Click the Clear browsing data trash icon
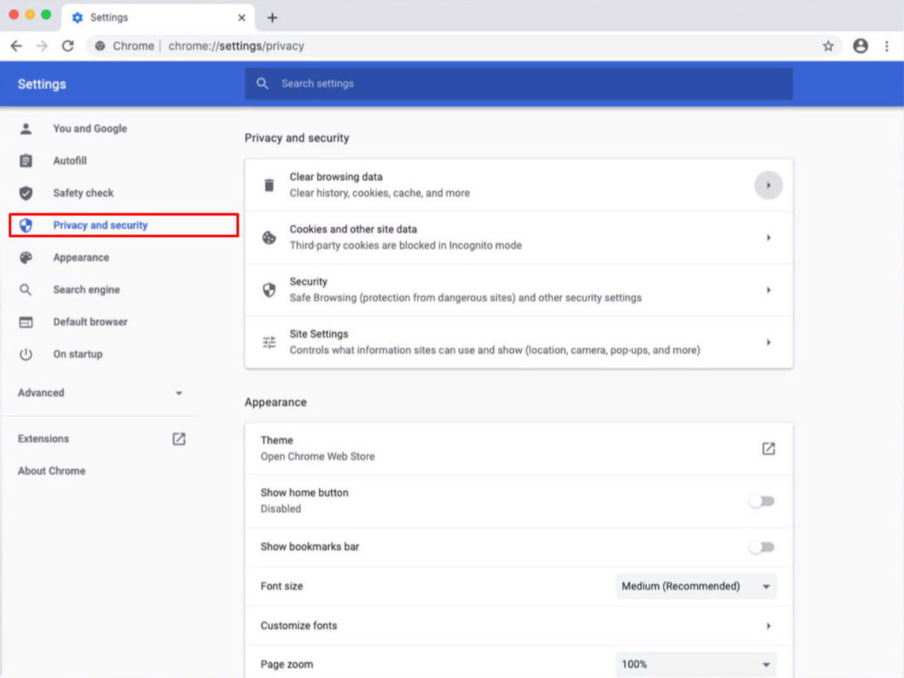 268,184
